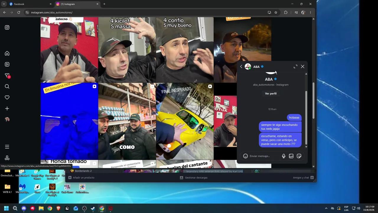Image resolution: width=378 pixels, height=213 pixels.
Task: Click the ABA avatar in chat header
Action: click(x=248, y=67)
